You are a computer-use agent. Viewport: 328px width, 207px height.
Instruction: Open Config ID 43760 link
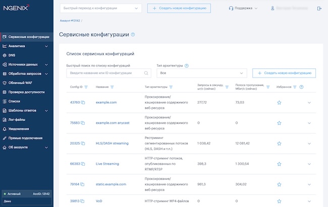point(75,103)
